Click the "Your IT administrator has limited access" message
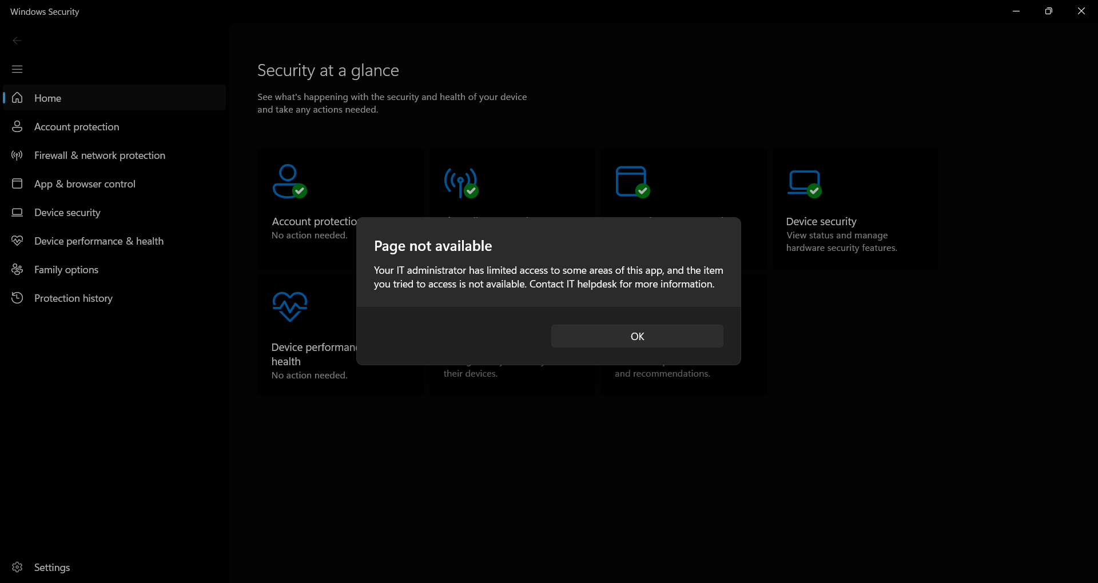 click(548, 277)
